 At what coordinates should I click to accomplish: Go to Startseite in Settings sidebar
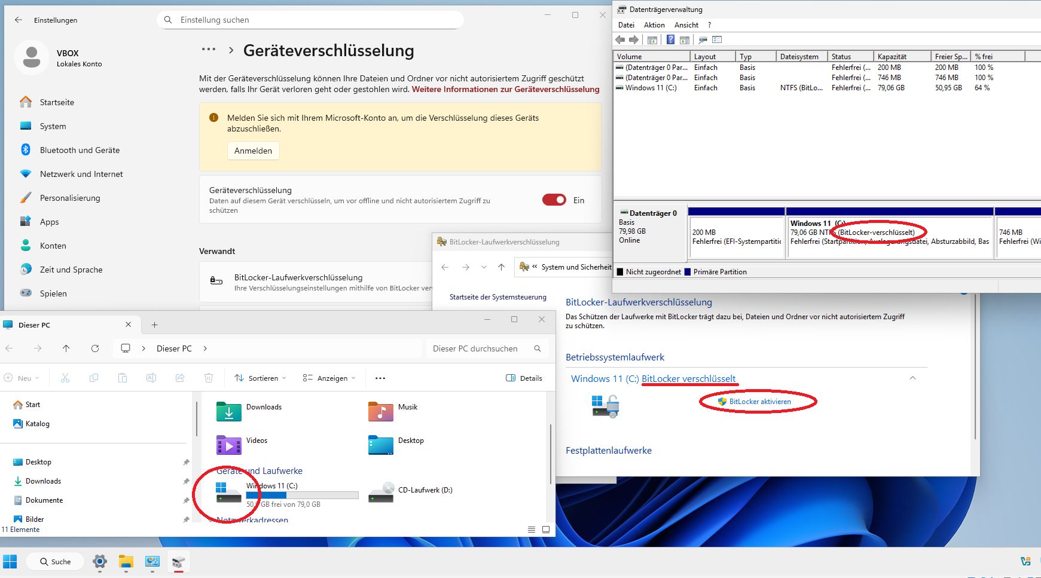point(57,102)
